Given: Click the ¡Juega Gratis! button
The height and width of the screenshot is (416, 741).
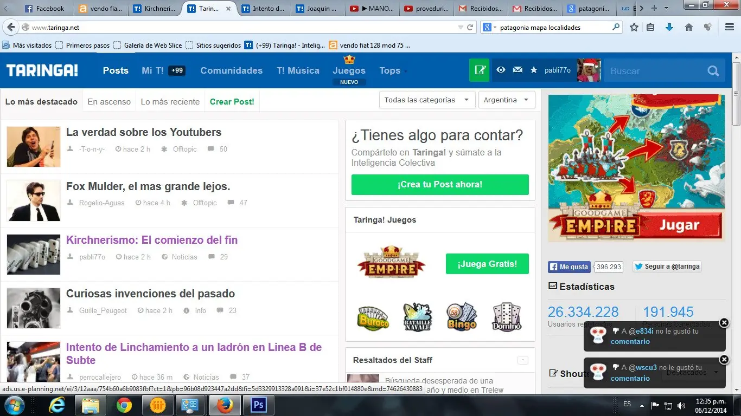Looking at the screenshot, I should (487, 264).
